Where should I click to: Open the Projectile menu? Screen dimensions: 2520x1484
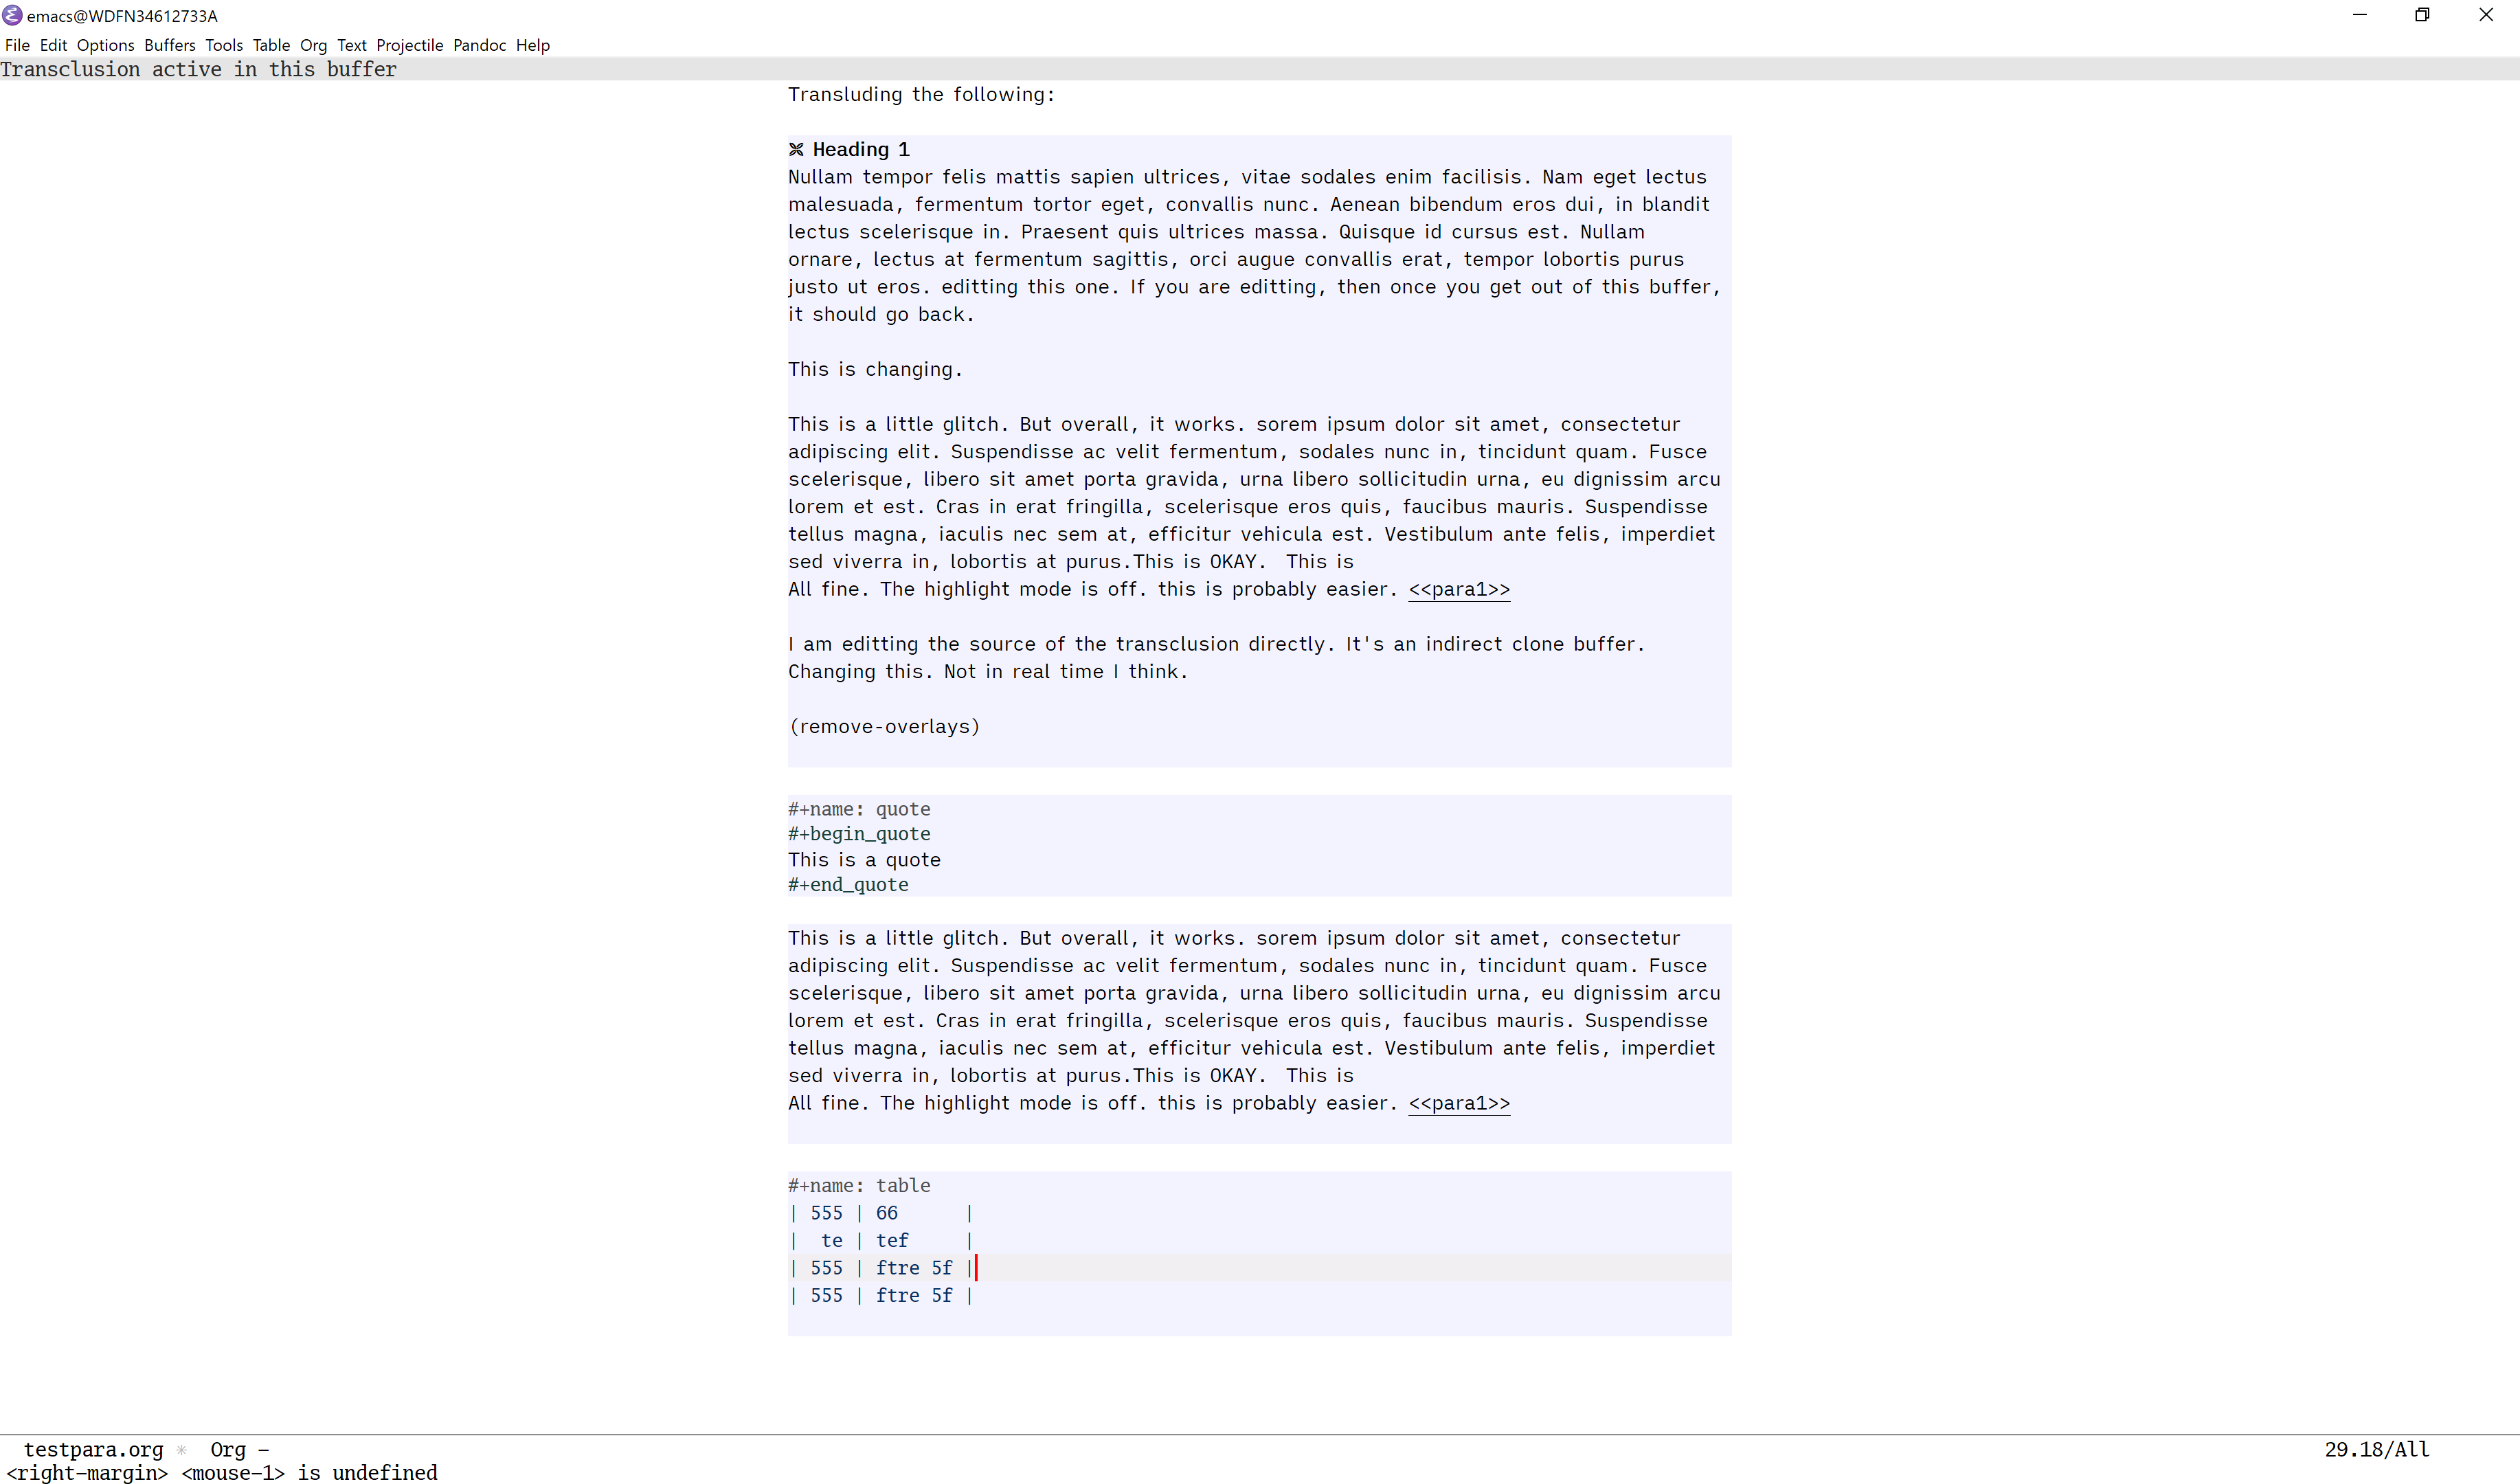tap(409, 45)
